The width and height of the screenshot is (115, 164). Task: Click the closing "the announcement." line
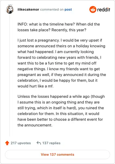[35, 125]
